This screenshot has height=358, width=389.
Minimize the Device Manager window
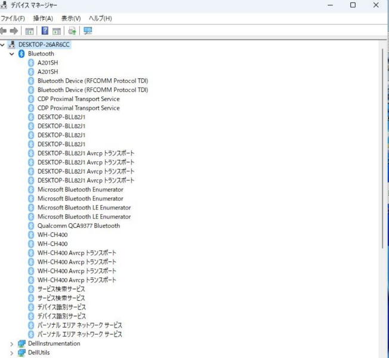330,5
